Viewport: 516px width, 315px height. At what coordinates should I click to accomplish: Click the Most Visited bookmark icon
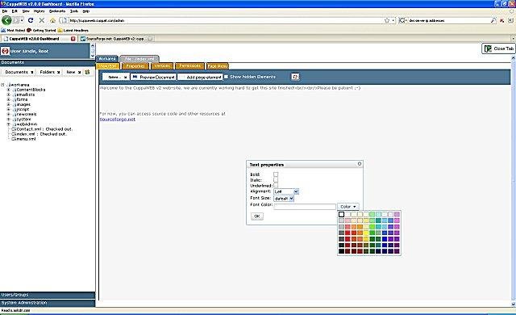(x=3, y=31)
